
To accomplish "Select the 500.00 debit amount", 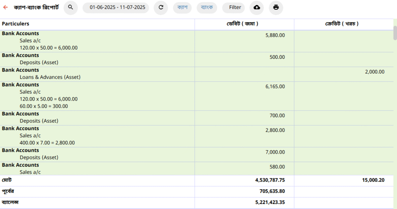I will point(277,57).
